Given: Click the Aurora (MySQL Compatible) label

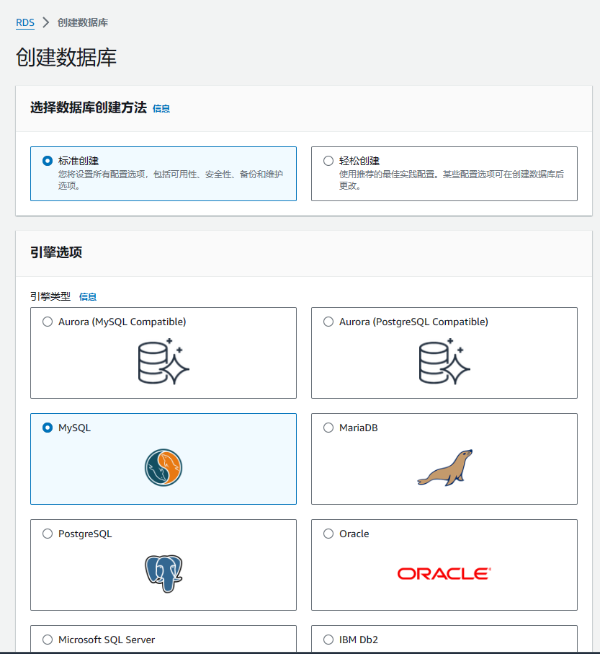Looking at the screenshot, I should 122,322.
